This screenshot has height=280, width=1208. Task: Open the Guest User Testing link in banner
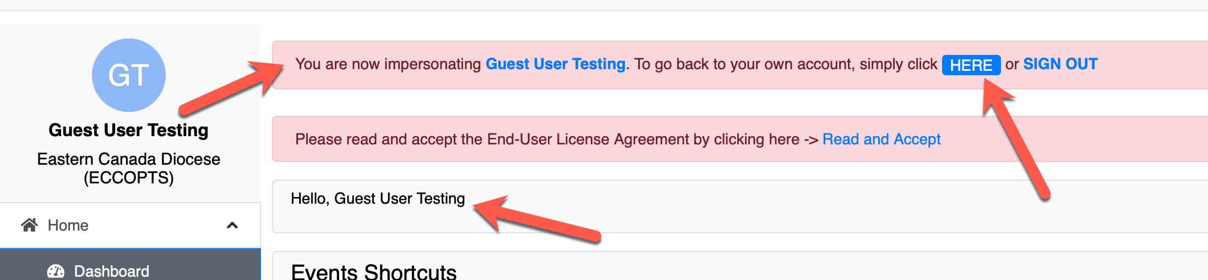[555, 64]
